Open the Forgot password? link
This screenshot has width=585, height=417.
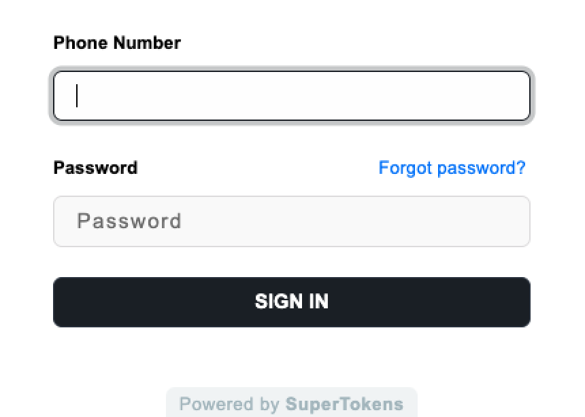coord(452,168)
